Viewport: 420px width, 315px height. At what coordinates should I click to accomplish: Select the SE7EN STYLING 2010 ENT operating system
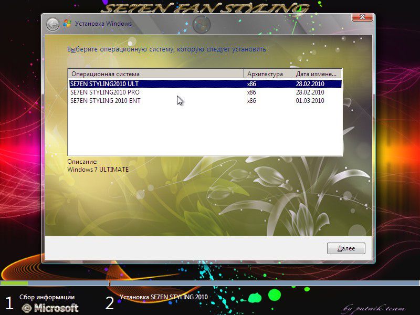tap(131, 101)
